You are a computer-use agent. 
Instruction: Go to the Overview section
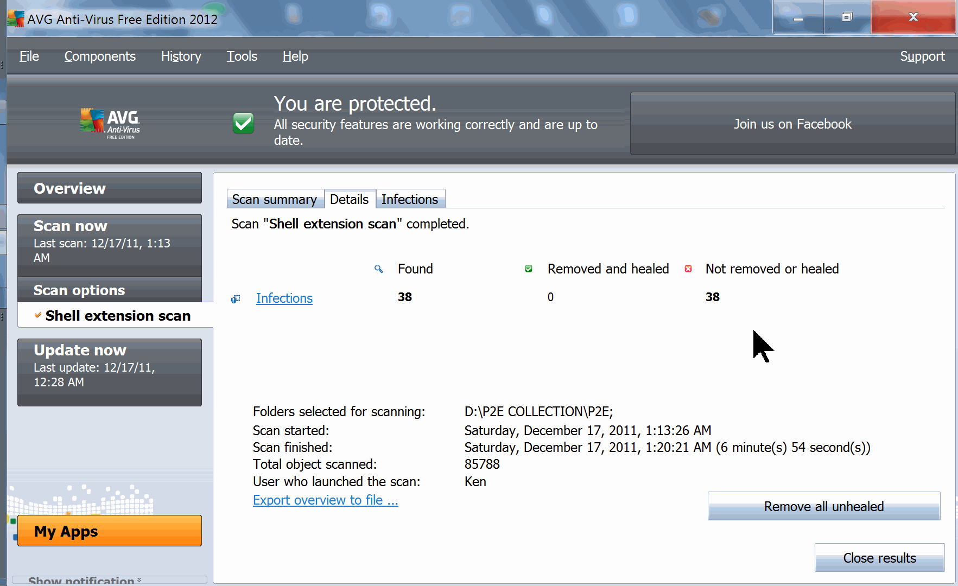(x=110, y=188)
